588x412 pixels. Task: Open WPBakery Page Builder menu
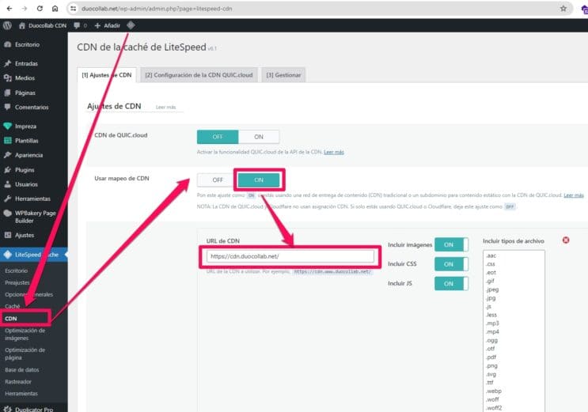click(x=34, y=217)
